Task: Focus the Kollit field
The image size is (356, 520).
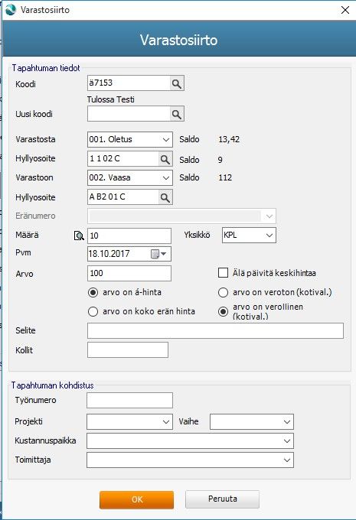Action: [128, 350]
